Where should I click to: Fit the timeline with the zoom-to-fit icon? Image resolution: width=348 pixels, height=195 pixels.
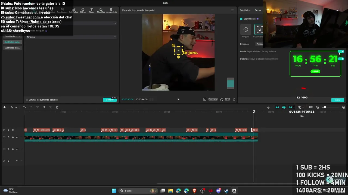pyautogui.click(x=311, y=107)
